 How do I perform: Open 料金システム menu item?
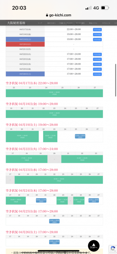[x=93, y=23]
